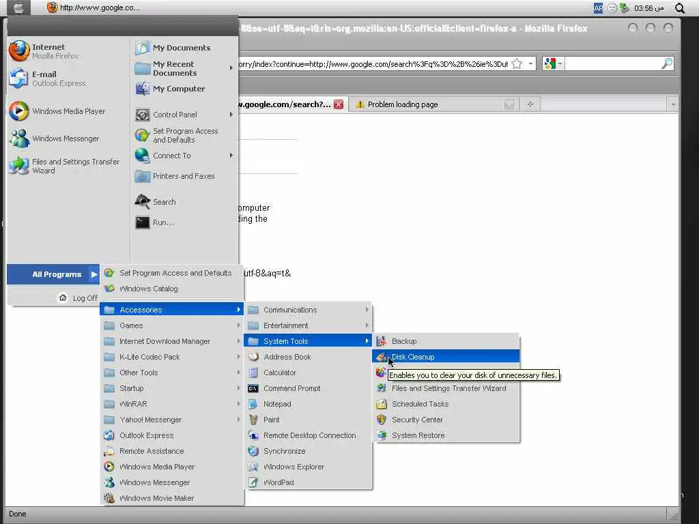
Task: Select the Accessories folder
Action: [x=171, y=310]
